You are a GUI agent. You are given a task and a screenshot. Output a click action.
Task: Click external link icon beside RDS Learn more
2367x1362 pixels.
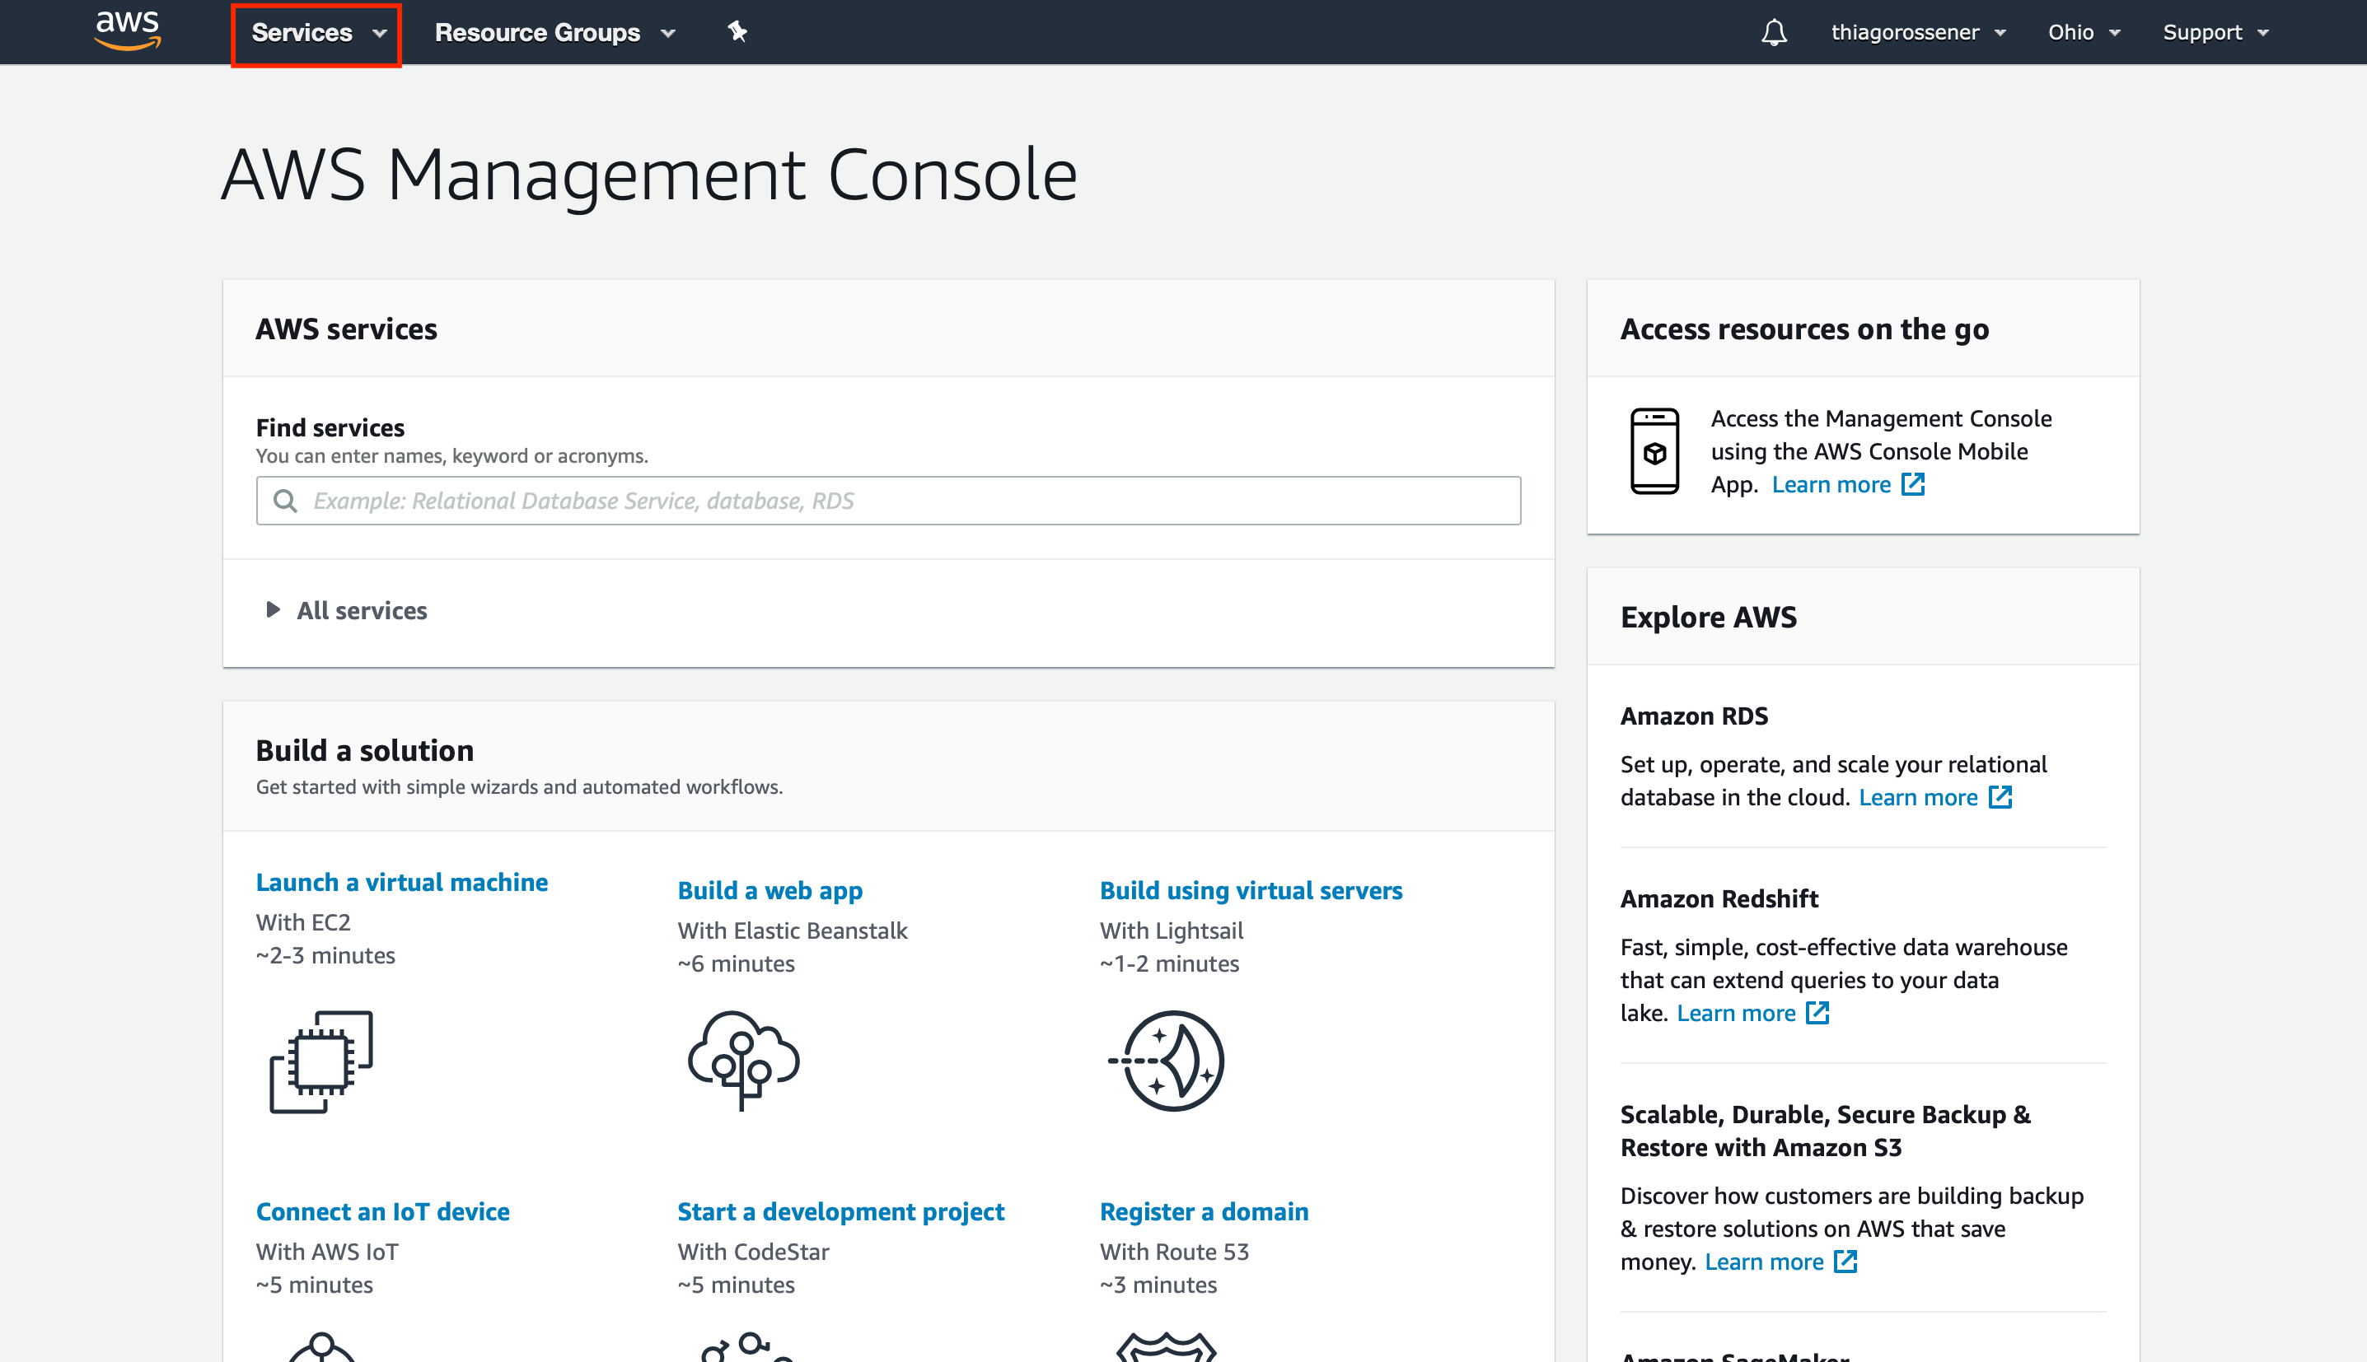pos(2000,797)
